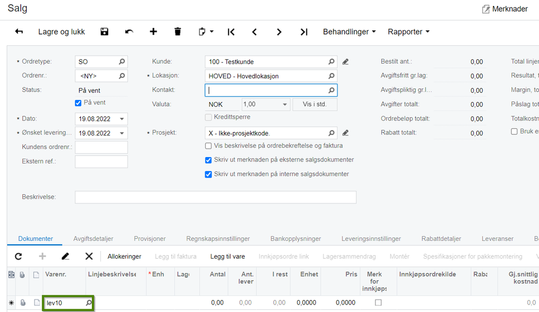
Task: Click the save disk icon
Action: coord(104,32)
